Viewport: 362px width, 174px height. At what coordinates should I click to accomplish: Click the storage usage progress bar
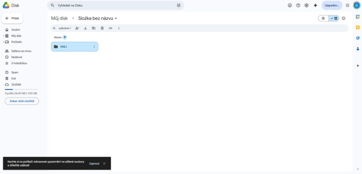click(x=21, y=89)
